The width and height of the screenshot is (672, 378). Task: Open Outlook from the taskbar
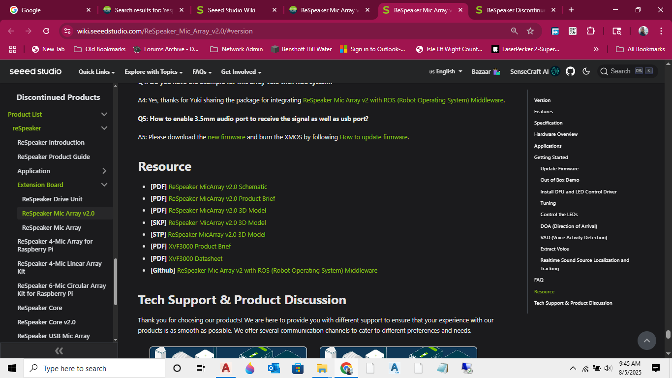point(274,368)
